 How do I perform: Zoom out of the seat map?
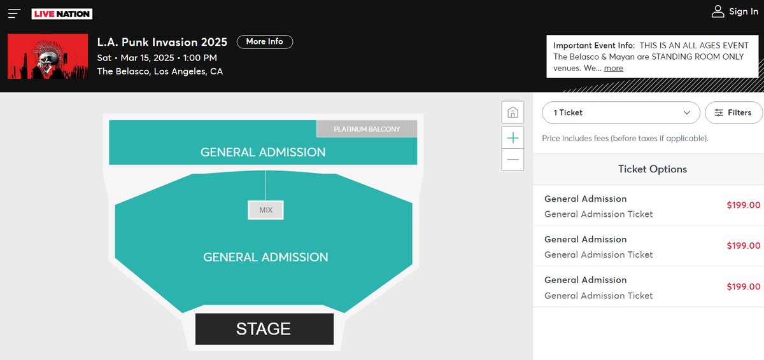(x=513, y=159)
